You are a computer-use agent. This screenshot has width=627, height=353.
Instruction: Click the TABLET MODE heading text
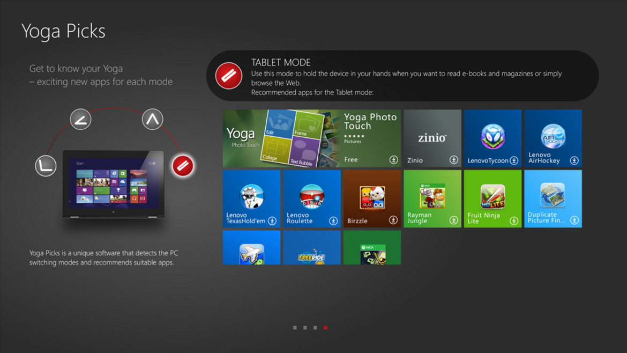tap(281, 62)
